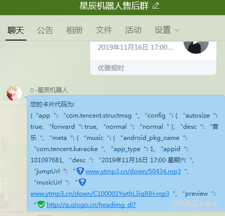Click the com.tencent.karaoke text
Image resolution: width=225 pixels, height=216 pixels.
67,149
